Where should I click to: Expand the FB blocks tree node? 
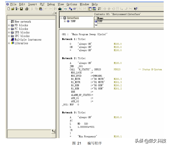pyautogui.click(x=9, y=25)
